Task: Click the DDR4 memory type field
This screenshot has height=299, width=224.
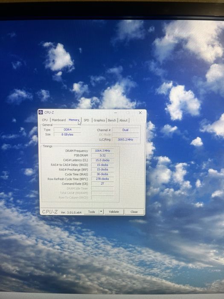Action: coord(67,130)
